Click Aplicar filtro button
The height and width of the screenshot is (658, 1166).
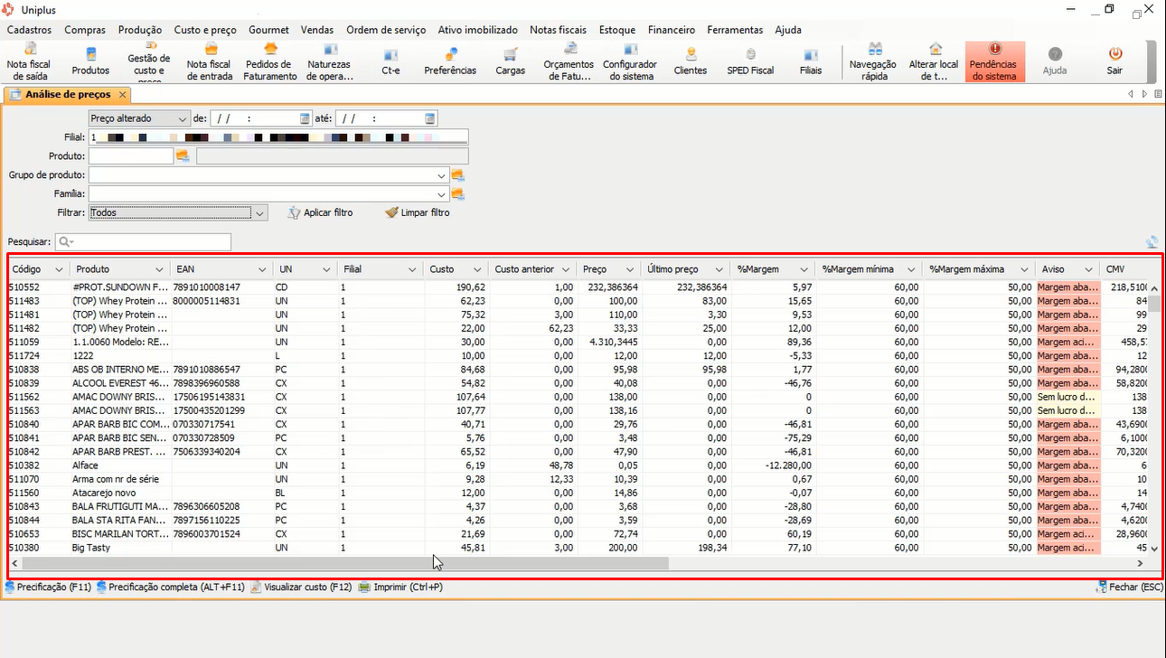pos(321,213)
